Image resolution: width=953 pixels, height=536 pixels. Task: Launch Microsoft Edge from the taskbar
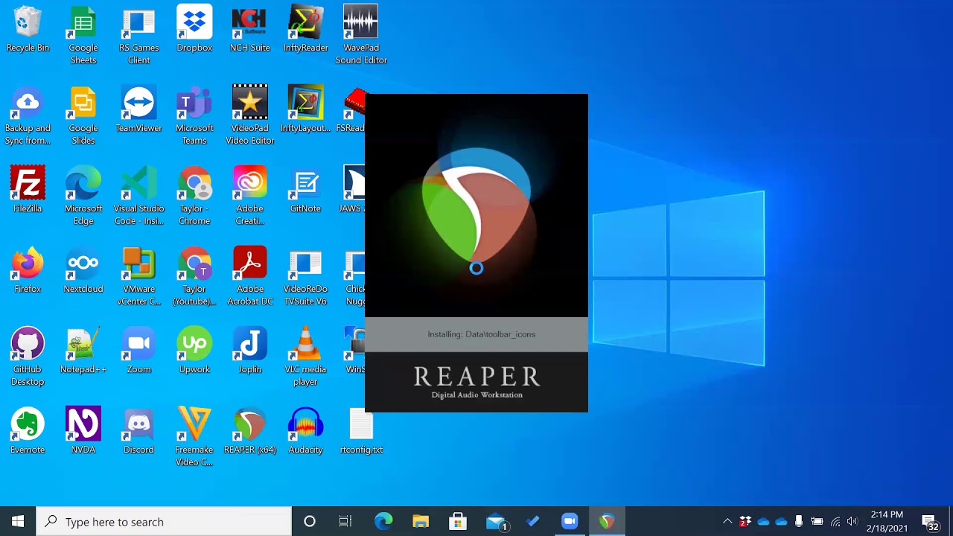point(383,521)
